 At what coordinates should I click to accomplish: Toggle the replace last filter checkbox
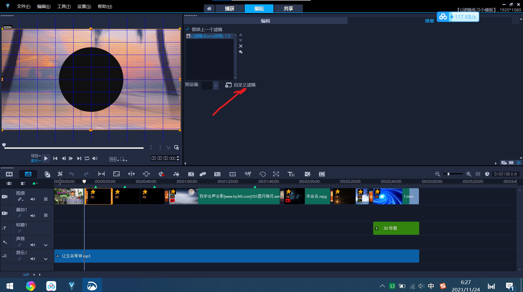(x=187, y=29)
